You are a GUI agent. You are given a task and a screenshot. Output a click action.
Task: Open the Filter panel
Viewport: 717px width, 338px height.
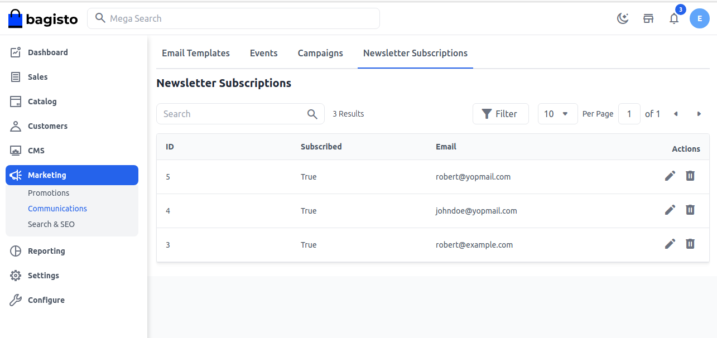[501, 114]
